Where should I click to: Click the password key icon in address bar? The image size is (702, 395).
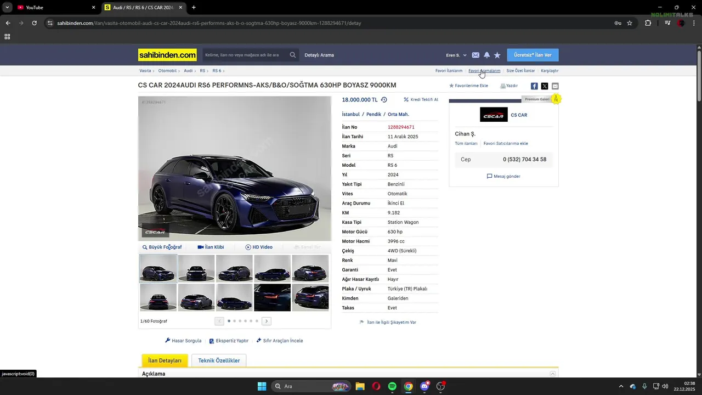[x=618, y=23]
